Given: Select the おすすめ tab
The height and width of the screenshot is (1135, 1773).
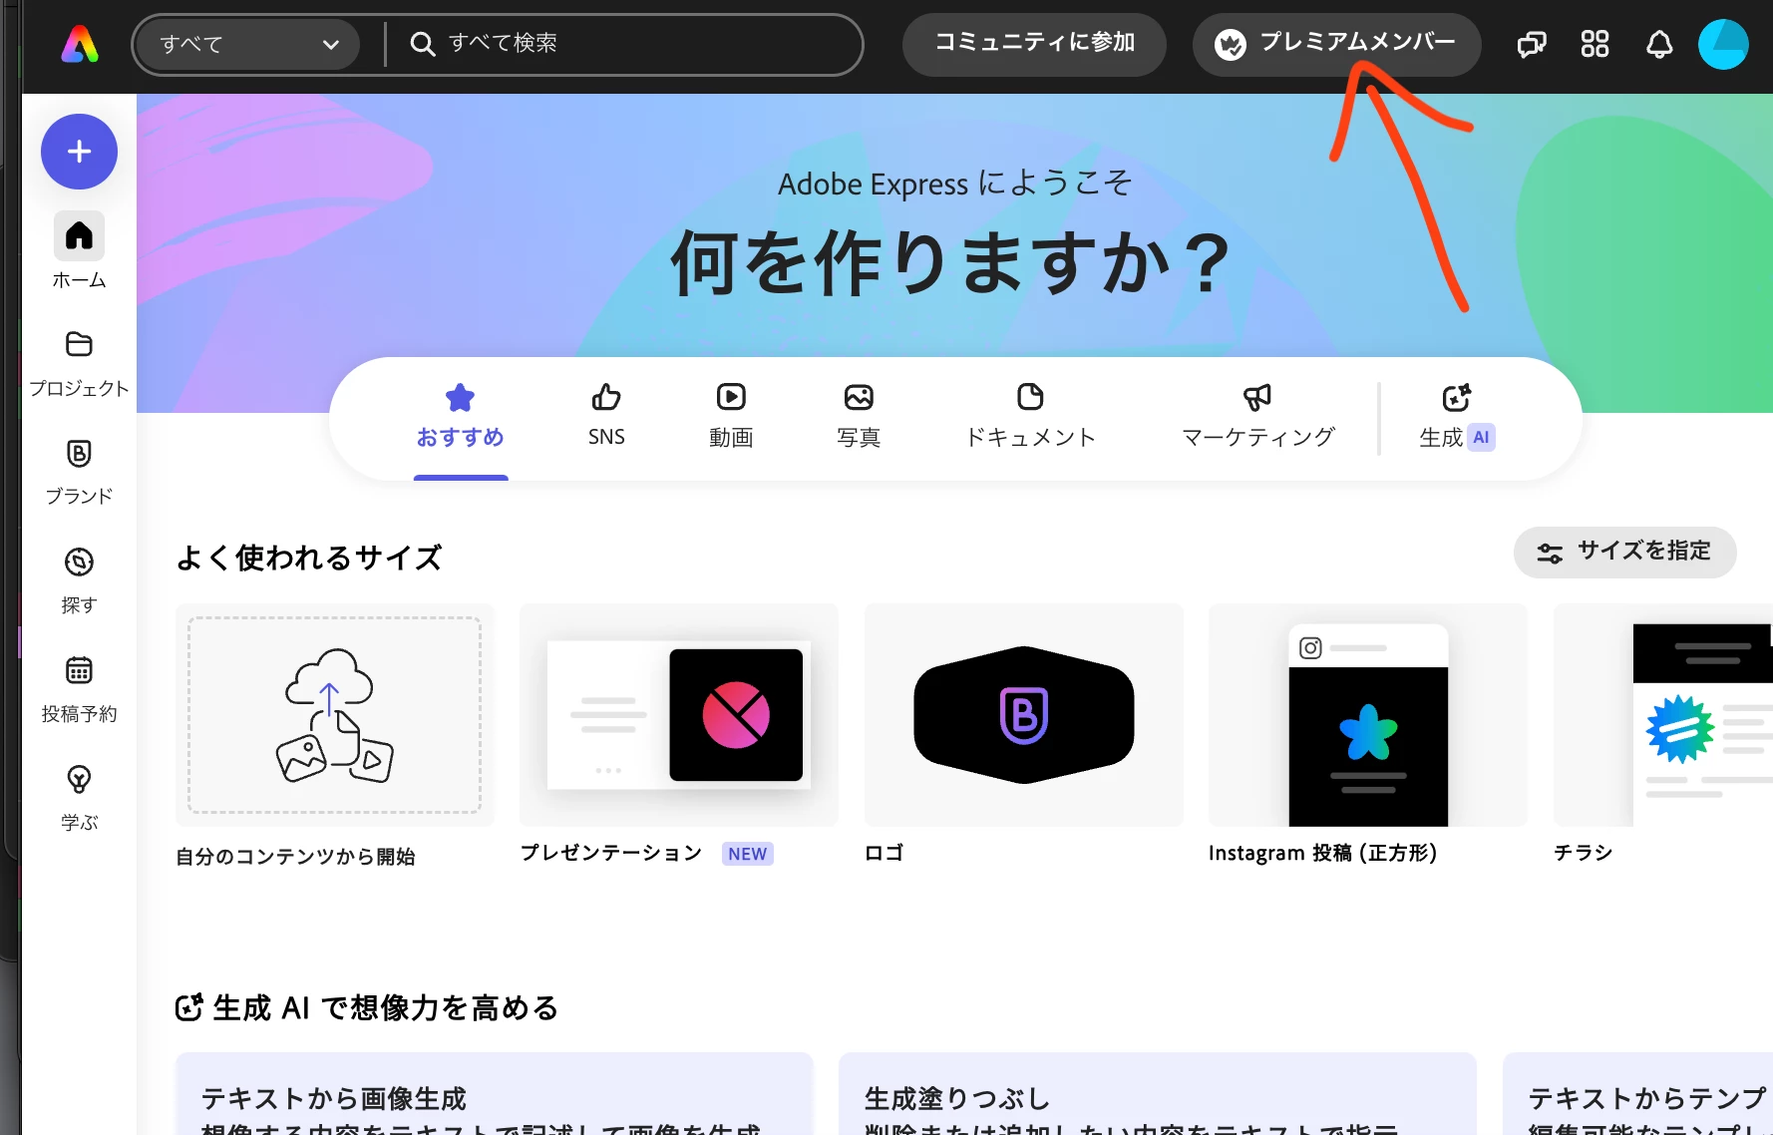Looking at the screenshot, I should point(460,417).
